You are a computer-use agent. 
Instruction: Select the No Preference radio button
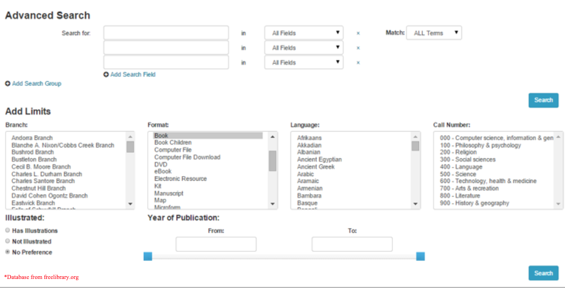pyautogui.click(x=8, y=252)
